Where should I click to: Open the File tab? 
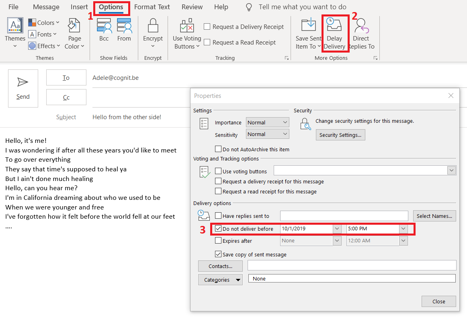(13, 7)
